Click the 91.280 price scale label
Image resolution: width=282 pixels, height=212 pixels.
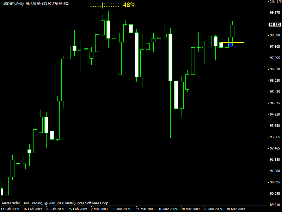pyautogui.click(x=275, y=171)
